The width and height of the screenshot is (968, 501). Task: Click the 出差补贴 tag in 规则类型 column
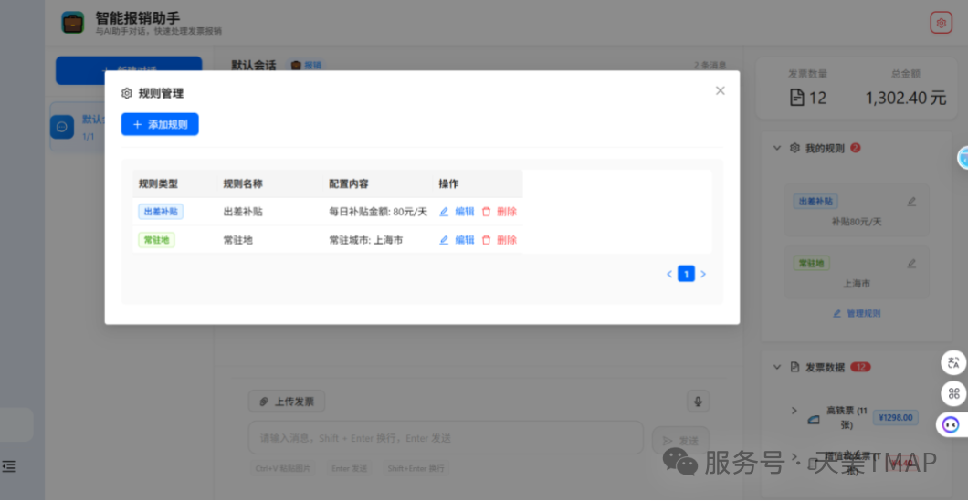click(161, 212)
